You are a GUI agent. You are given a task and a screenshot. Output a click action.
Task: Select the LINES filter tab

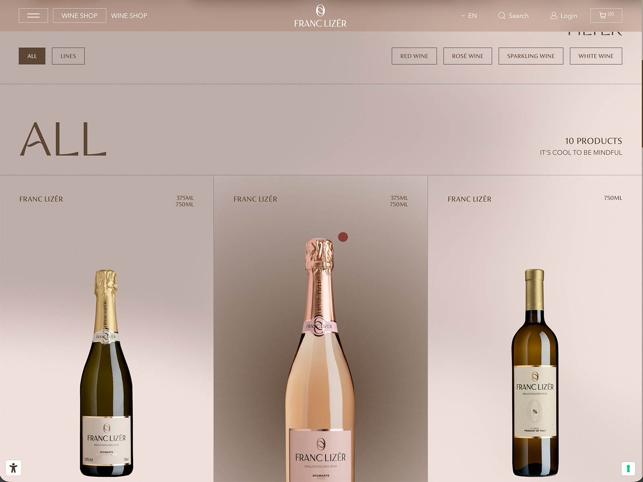point(68,56)
